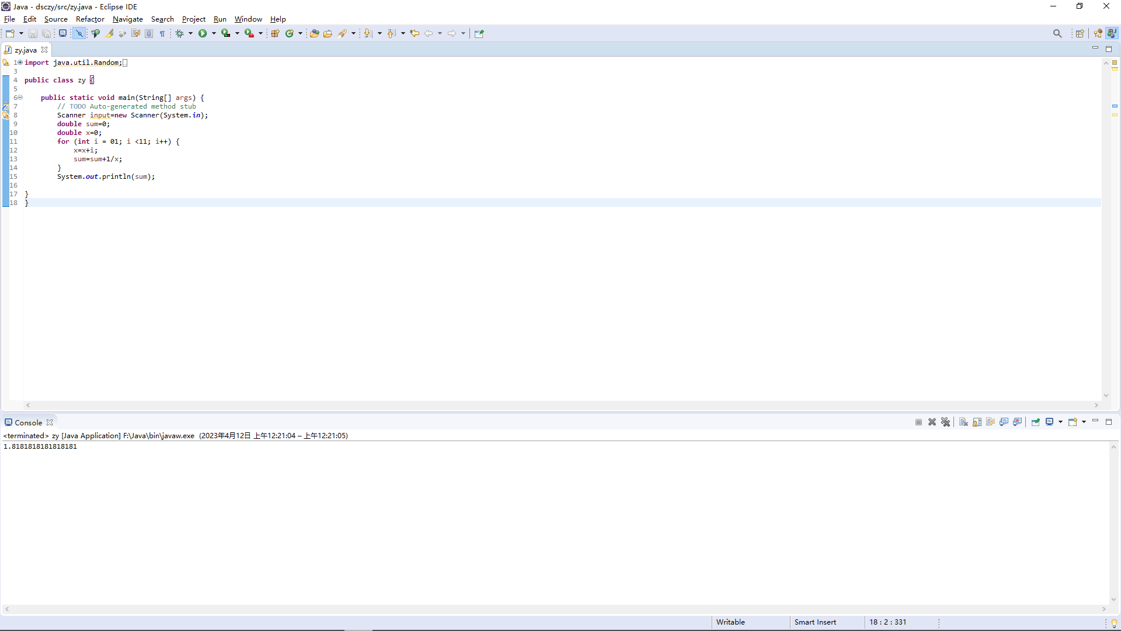Click the editor horizontal scrollbar
This screenshot has width=1121, height=631.
(x=560, y=405)
